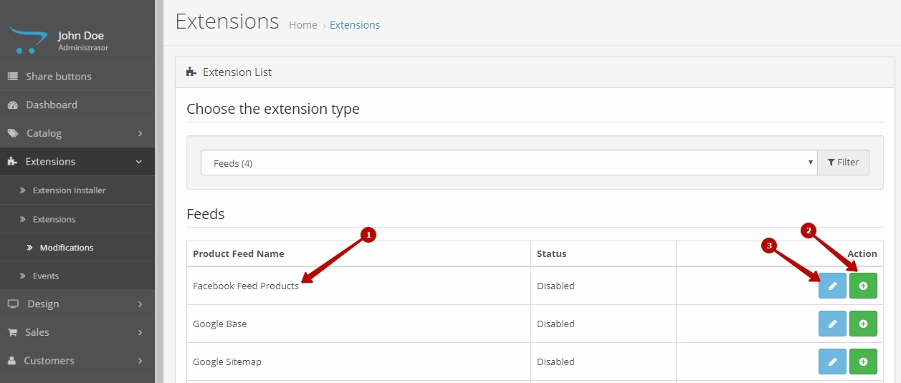Click the Extensions puzzle icon in sidebar
The width and height of the screenshot is (901, 383).
[x=12, y=162]
